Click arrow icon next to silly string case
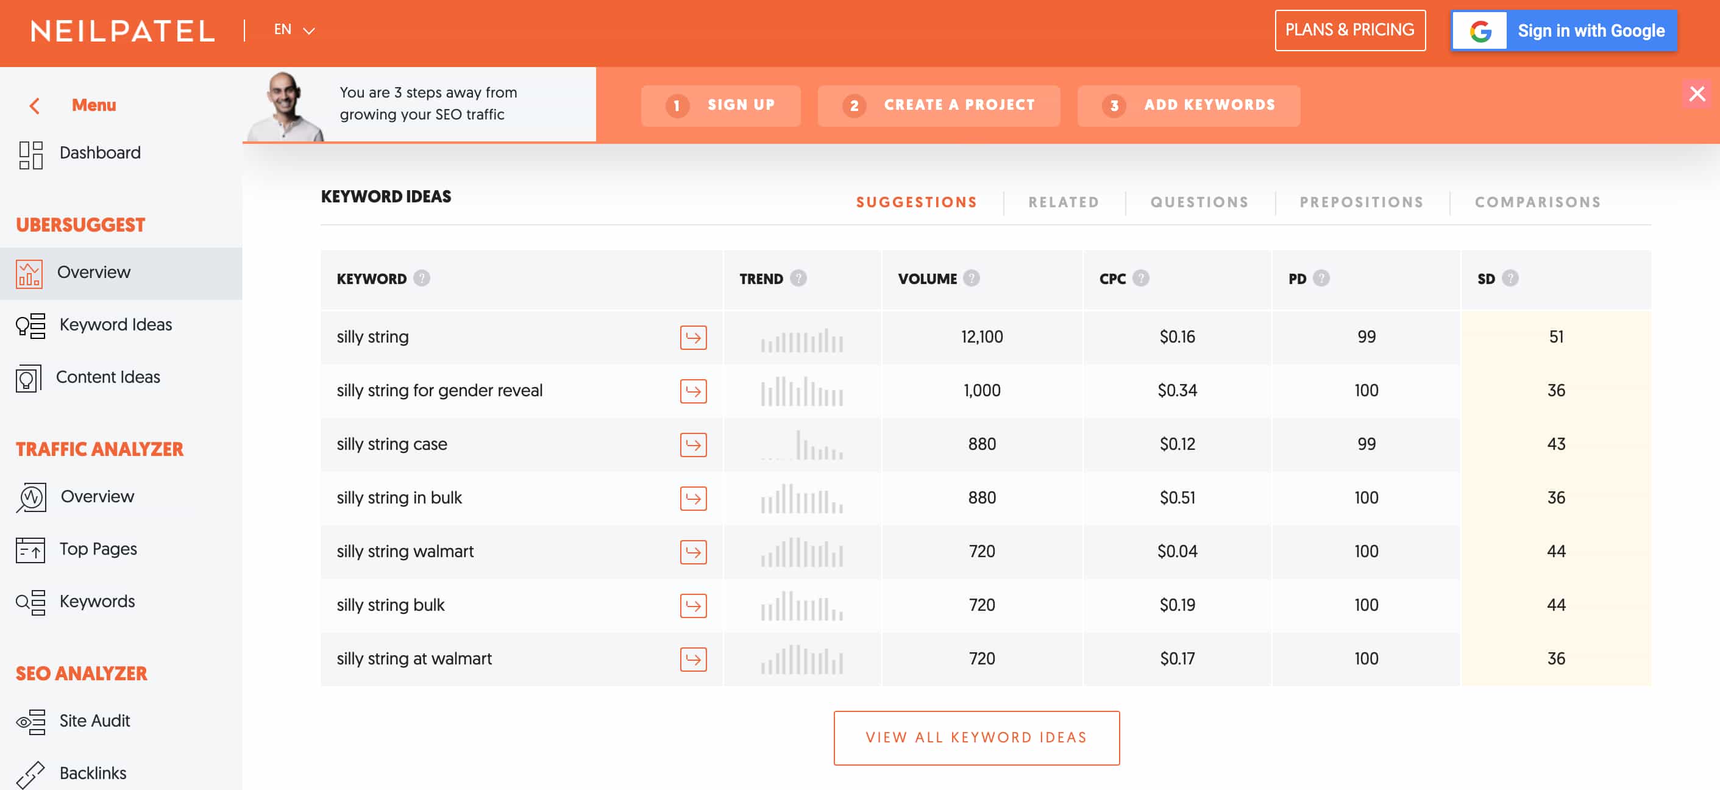The height and width of the screenshot is (790, 1720). (x=693, y=445)
